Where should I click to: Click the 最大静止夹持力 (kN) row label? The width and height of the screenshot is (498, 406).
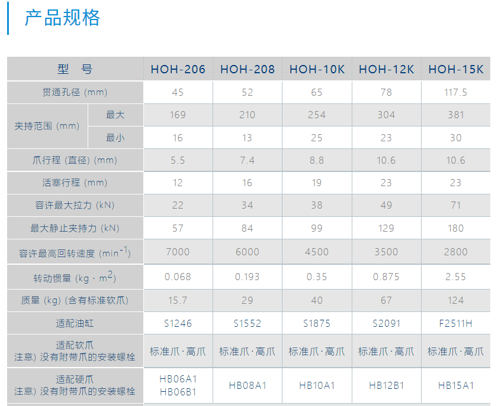(x=75, y=228)
